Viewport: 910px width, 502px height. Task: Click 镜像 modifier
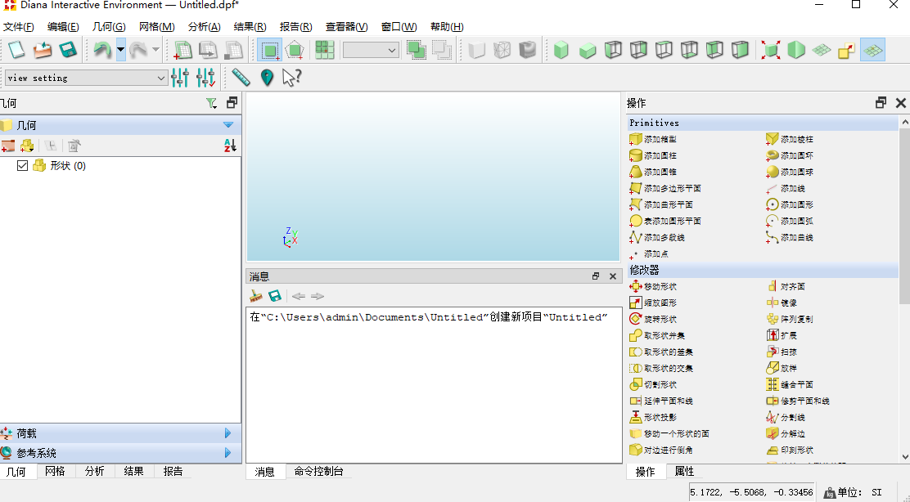(782, 303)
